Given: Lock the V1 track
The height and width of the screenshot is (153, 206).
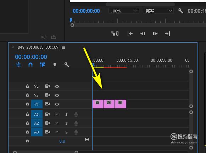Looking at the screenshot, I should [x=28, y=104].
